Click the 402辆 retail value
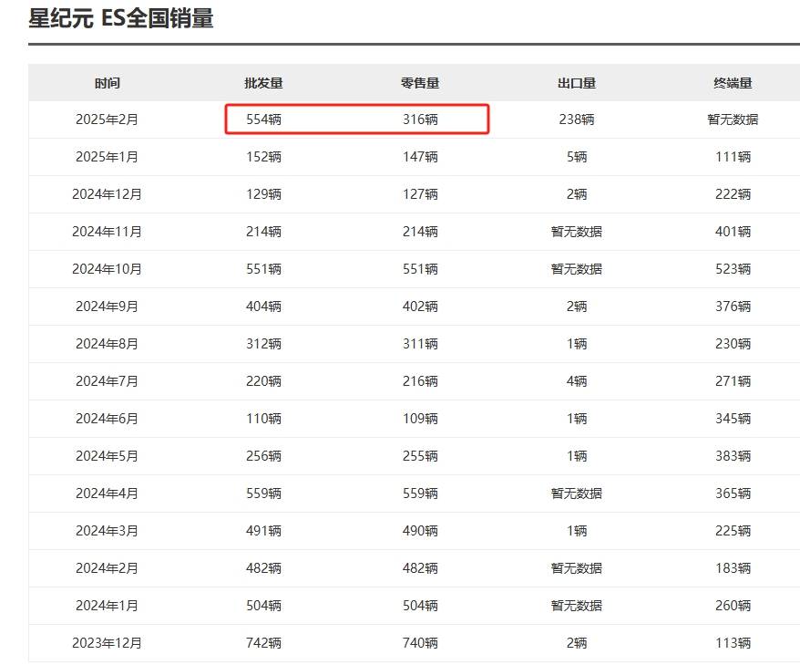 pyautogui.click(x=420, y=307)
